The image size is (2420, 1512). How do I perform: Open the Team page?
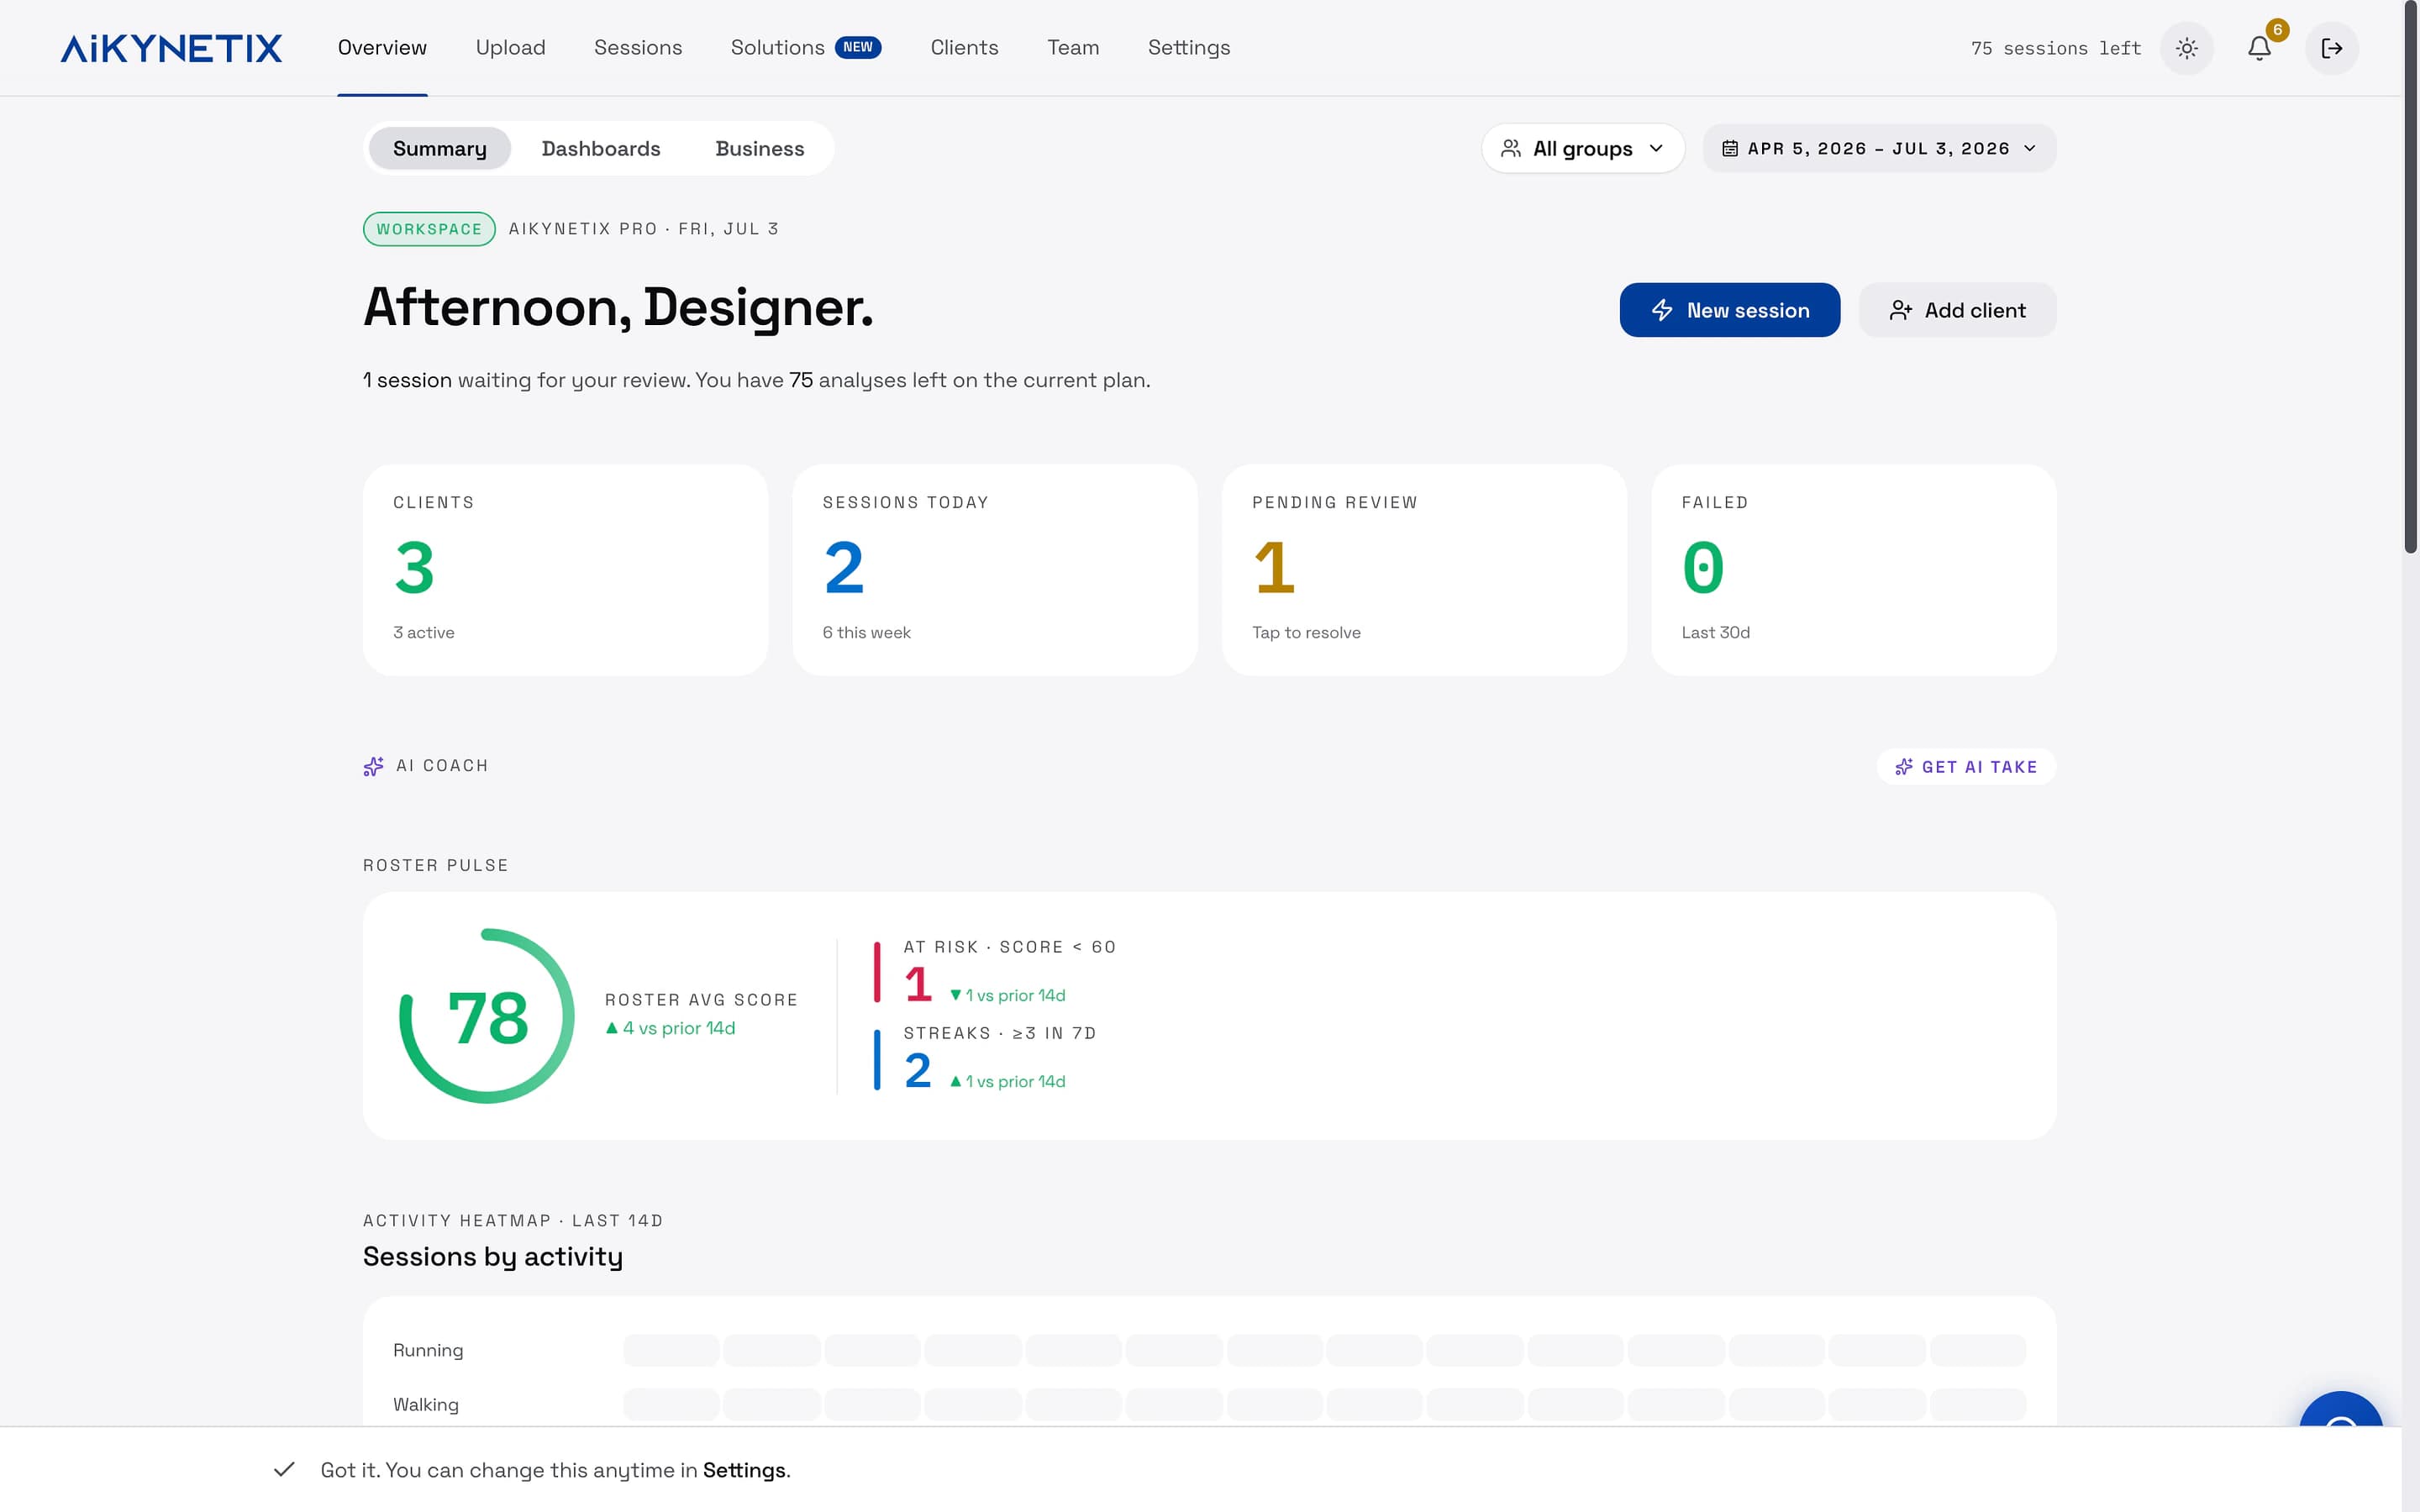[1073, 47]
